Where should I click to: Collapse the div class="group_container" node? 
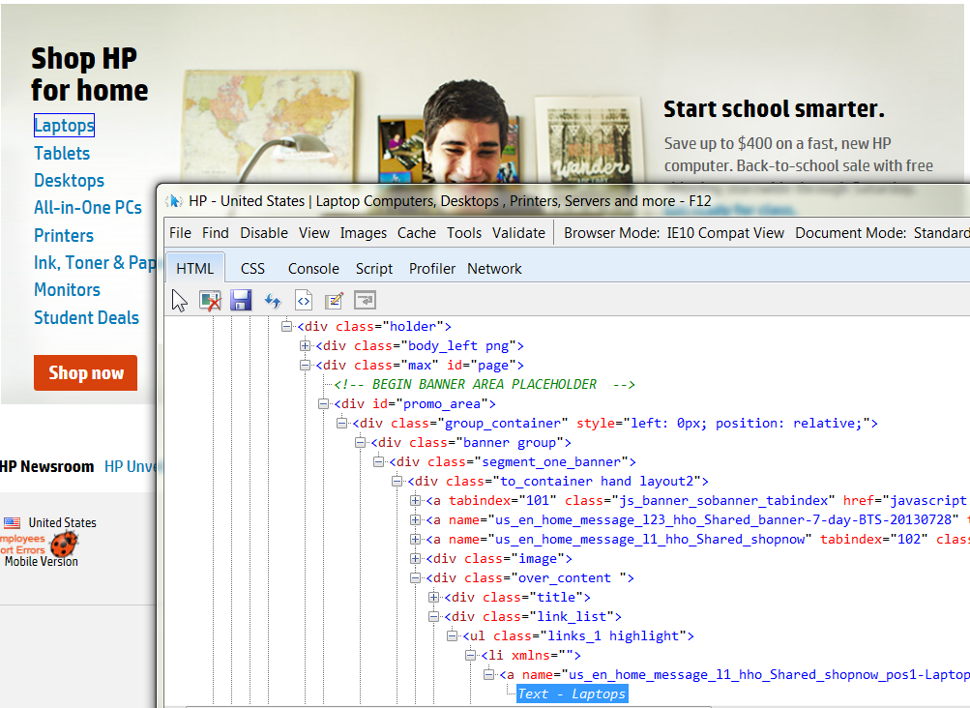(x=341, y=424)
